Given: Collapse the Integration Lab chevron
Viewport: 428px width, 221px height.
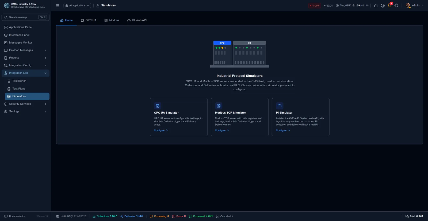Looking at the screenshot, I should coord(45,73).
